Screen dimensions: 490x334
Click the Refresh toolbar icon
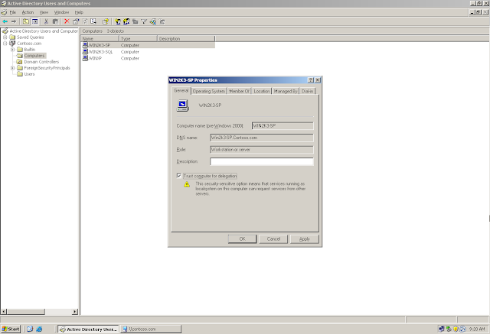(85, 21)
